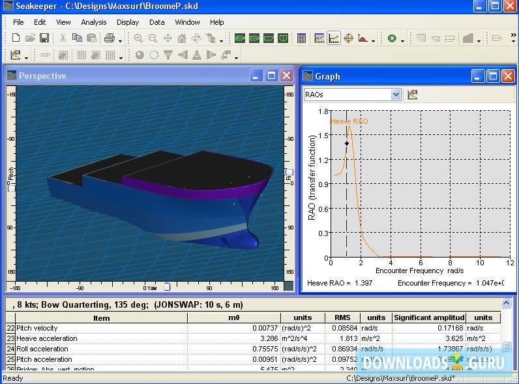Select the Pan tool icon
This screenshot has width=519, height=384.
point(168,38)
